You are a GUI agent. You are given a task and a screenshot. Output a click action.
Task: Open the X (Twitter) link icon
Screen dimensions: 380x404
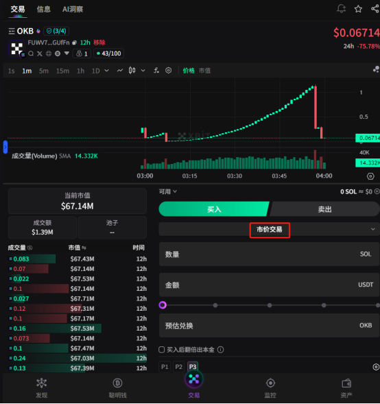(x=39, y=54)
